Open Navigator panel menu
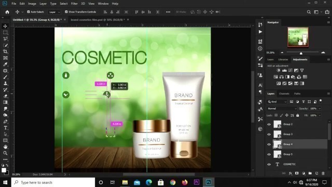 click(x=328, y=22)
